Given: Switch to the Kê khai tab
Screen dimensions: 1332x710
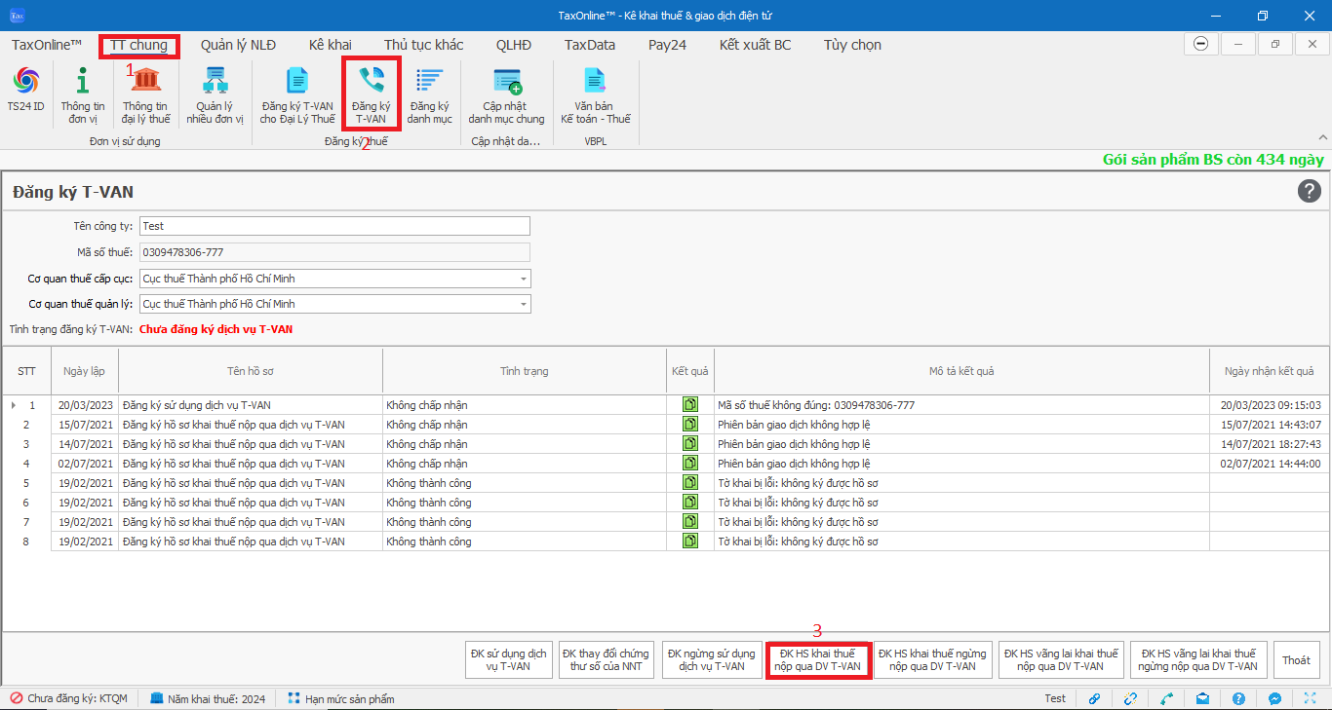Looking at the screenshot, I should point(331,45).
